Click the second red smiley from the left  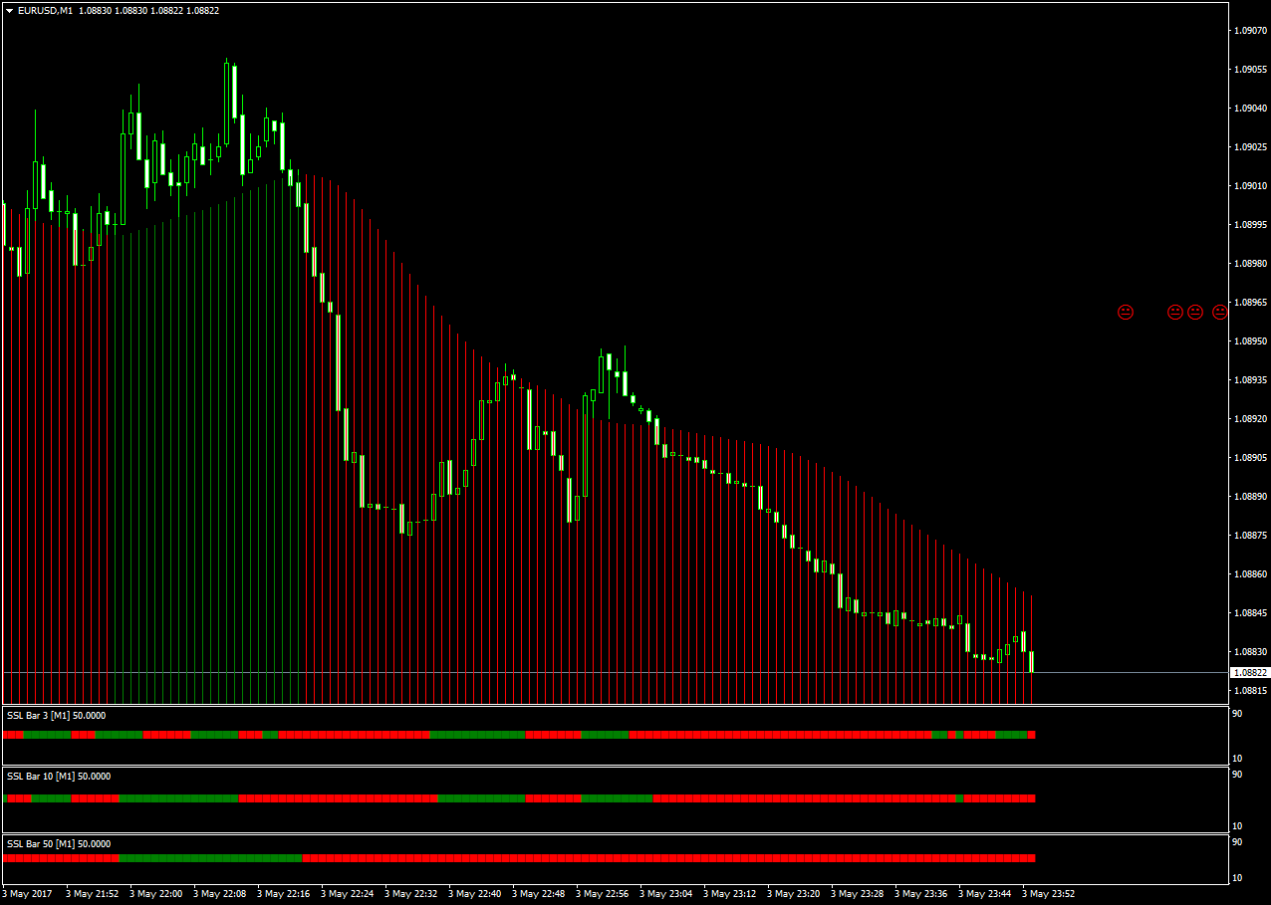point(1175,313)
